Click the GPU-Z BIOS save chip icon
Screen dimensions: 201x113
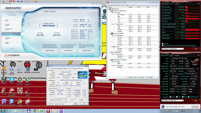coord(198,69)
